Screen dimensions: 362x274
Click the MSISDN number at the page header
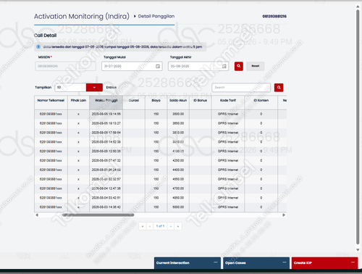[274, 16]
